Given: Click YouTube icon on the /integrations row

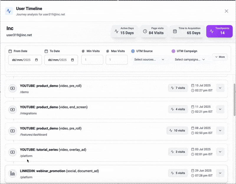Looking at the screenshot, I should [x=13, y=109].
